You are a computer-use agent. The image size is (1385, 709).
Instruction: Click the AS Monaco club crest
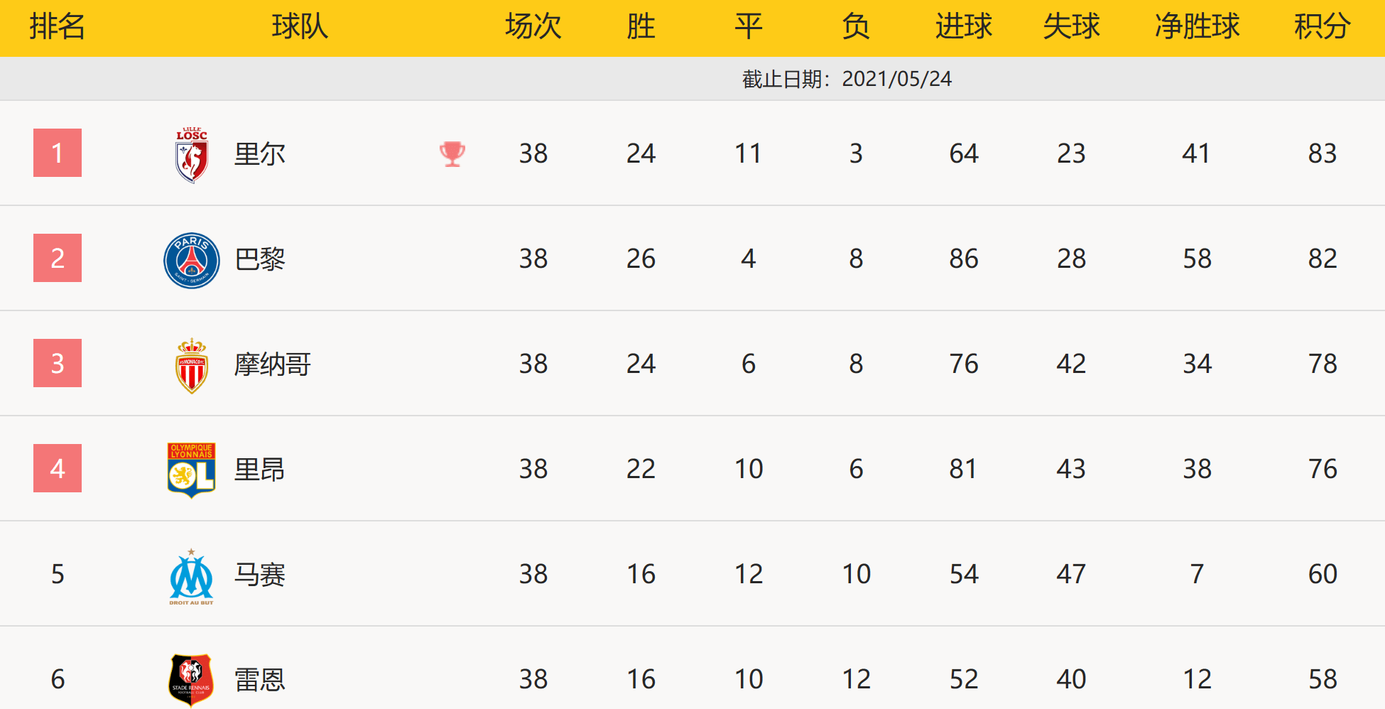(x=192, y=365)
